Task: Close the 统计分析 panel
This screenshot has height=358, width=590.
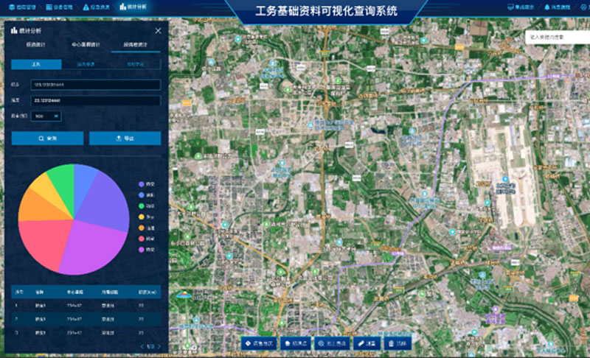Action: tap(158, 30)
